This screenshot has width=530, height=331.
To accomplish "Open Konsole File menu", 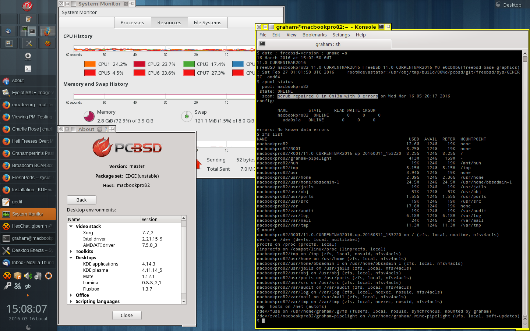I will (x=263, y=35).
